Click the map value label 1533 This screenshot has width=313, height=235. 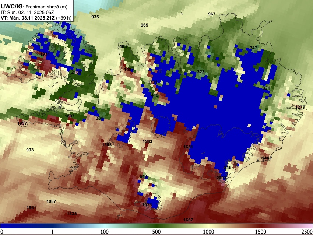click(x=72, y=214)
